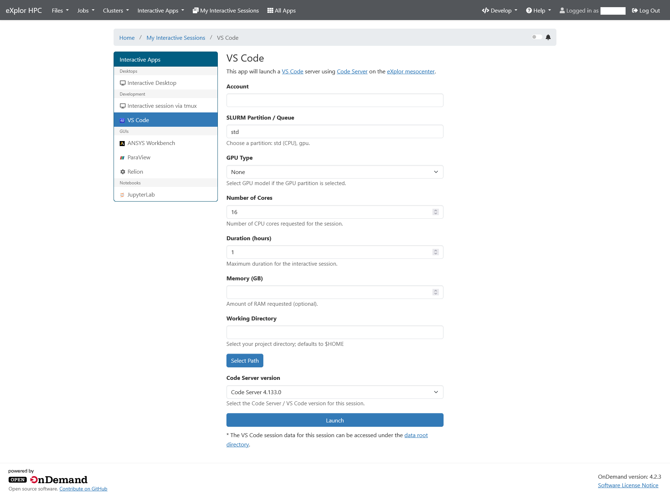Toggle the switch next to the bell
The width and height of the screenshot is (670, 498).
pyautogui.click(x=537, y=37)
